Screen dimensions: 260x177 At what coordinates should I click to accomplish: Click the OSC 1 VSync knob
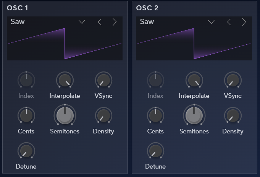[103, 80]
